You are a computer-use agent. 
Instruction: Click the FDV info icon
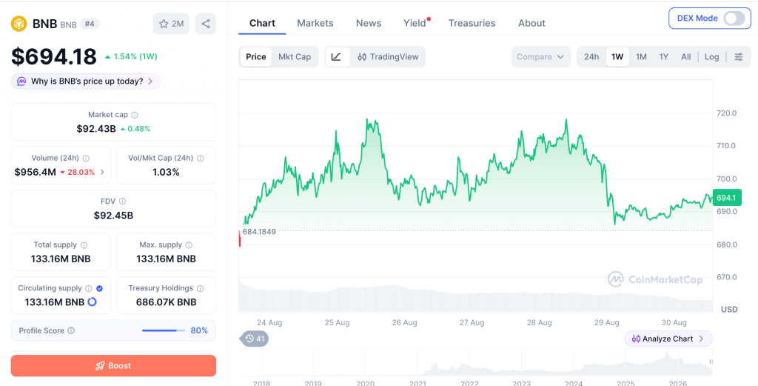(x=122, y=202)
